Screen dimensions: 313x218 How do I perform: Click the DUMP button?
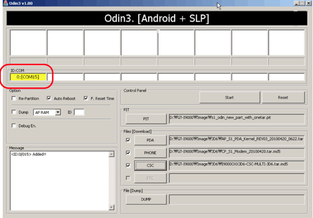[x=147, y=199]
